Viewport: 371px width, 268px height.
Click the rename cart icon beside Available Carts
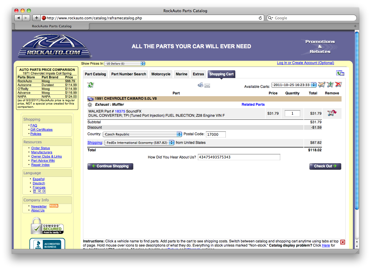322,85
